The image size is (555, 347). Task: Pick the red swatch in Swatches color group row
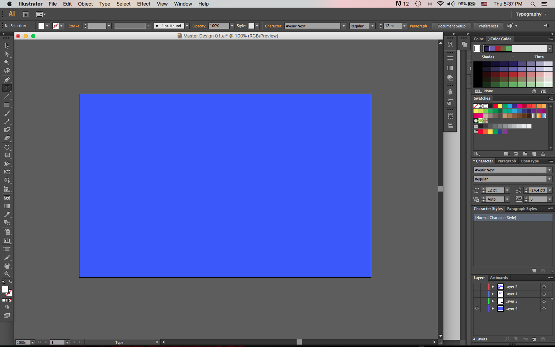(x=480, y=132)
